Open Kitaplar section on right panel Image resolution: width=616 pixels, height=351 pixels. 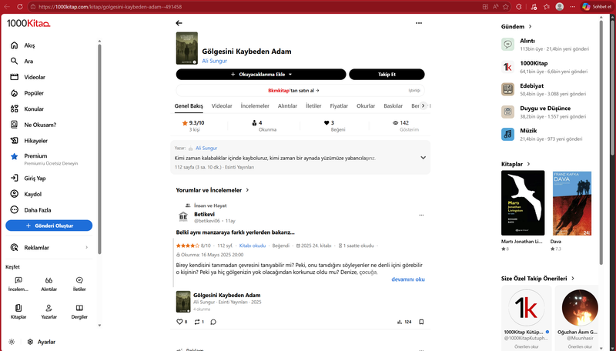coord(516,164)
